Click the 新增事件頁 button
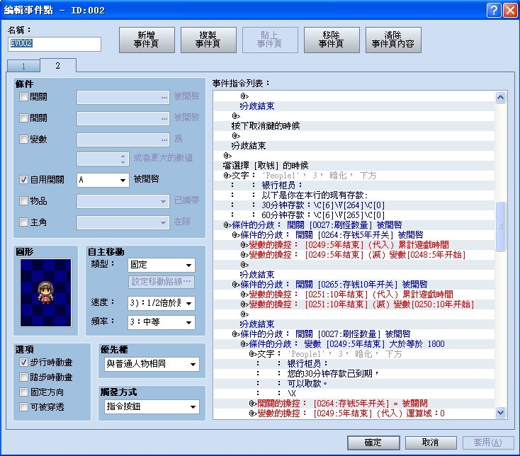This screenshot has width=520, height=456. tap(147, 40)
